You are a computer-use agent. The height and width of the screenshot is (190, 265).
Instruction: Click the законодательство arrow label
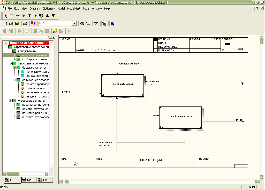click(128, 64)
